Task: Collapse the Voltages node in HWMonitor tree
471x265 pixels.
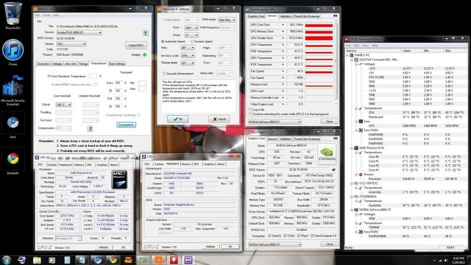Action: [356, 64]
